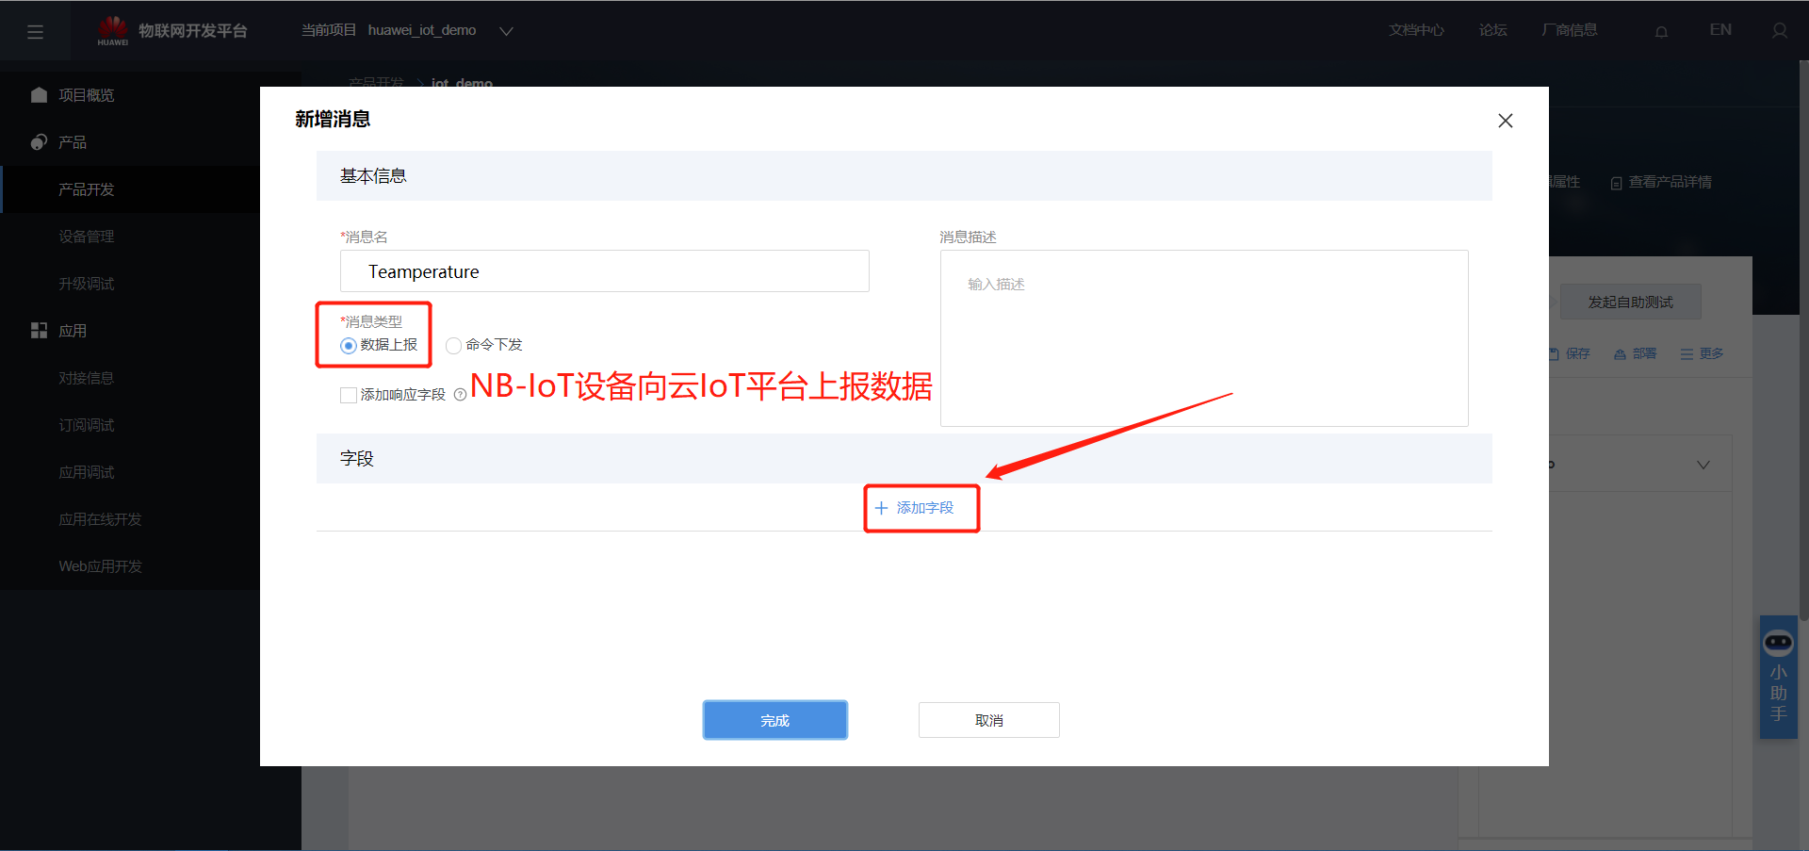Select the 命令下发 radio button
This screenshot has height=851, width=1809.
click(x=454, y=346)
